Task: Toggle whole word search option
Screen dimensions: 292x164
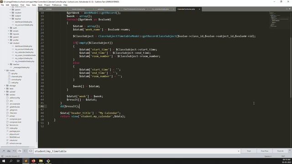Action: pos(14,151)
